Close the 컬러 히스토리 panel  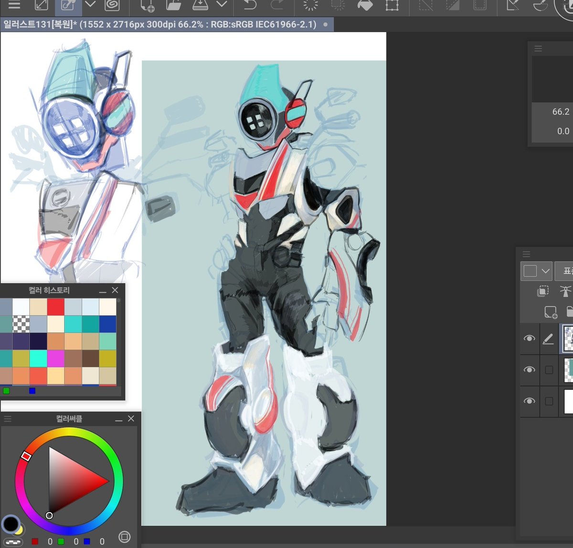click(x=115, y=290)
